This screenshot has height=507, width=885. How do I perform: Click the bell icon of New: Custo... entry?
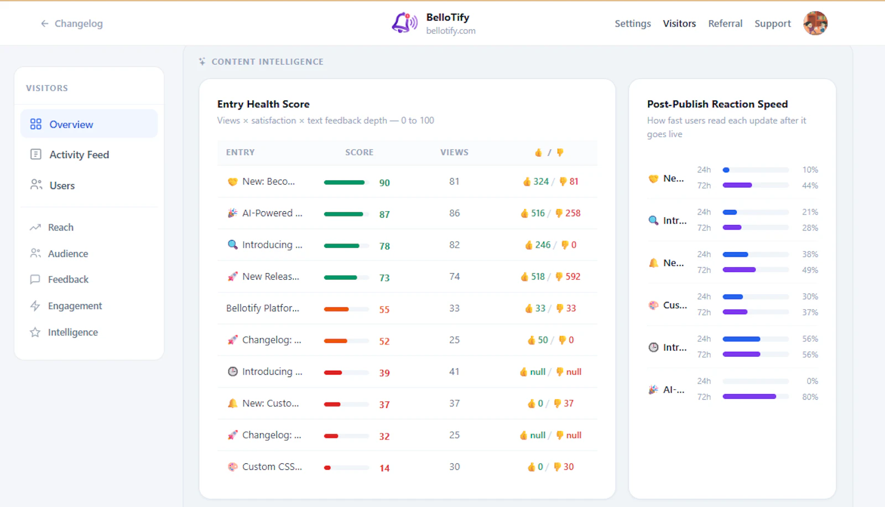233,404
